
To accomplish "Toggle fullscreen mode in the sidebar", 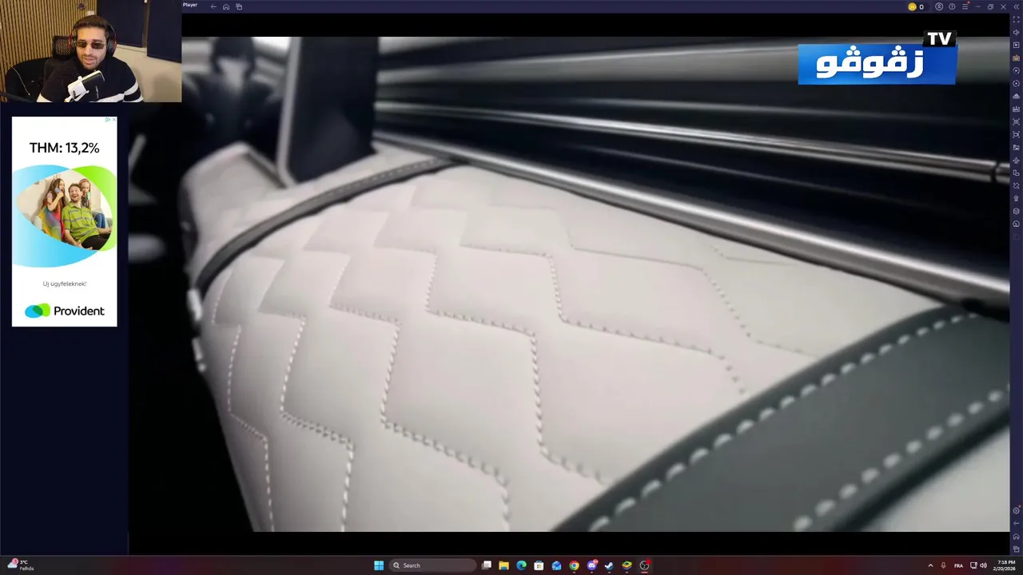I will pyautogui.click(x=1016, y=19).
